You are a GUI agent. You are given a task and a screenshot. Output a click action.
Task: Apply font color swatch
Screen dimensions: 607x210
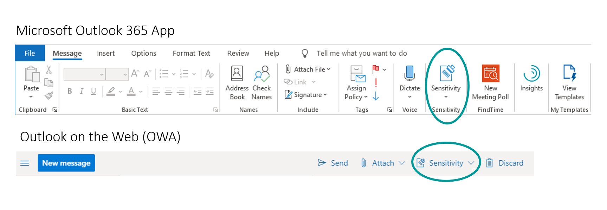click(x=131, y=92)
